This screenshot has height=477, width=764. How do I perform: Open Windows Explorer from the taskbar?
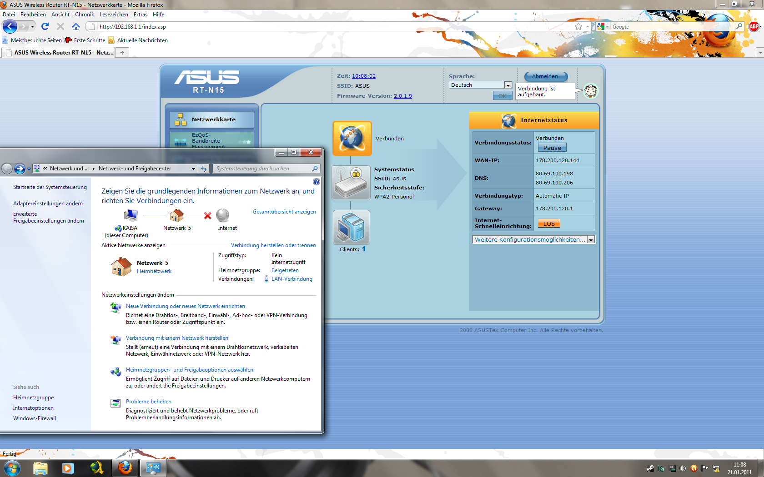point(40,468)
